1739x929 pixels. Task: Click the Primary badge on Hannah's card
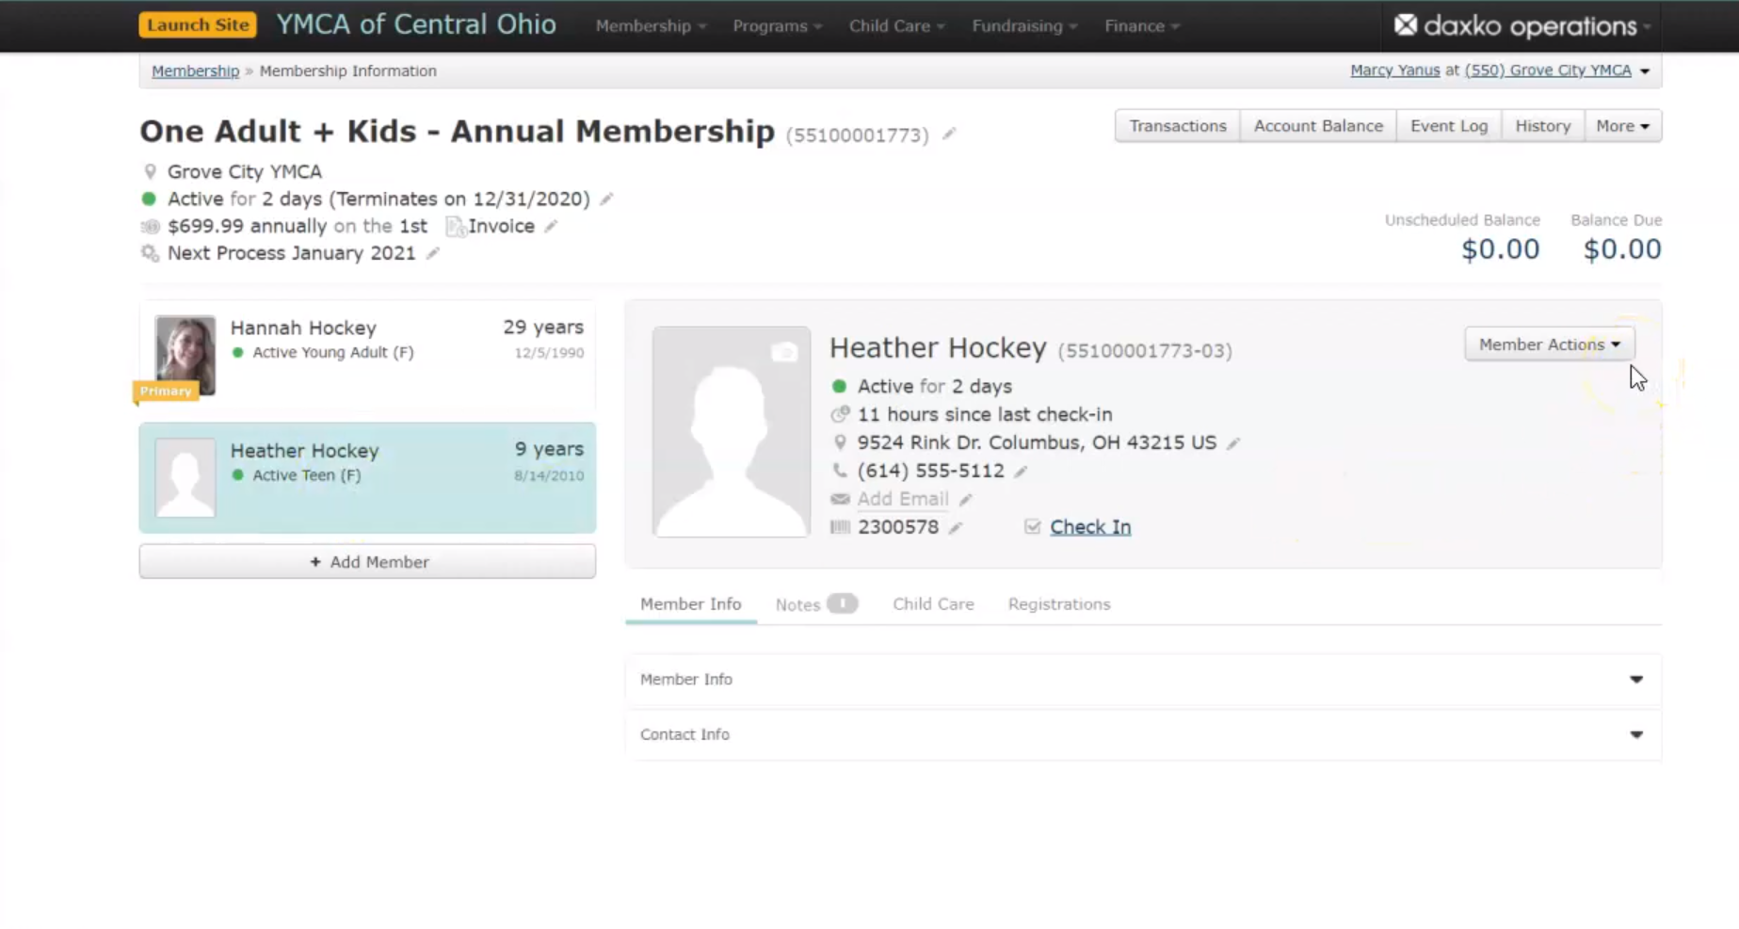pyautogui.click(x=166, y=391)
